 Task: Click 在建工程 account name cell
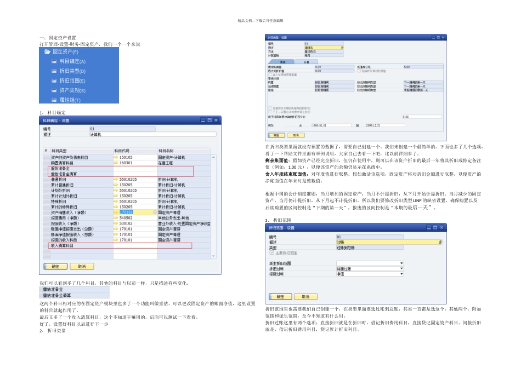(x=184, y=163)
